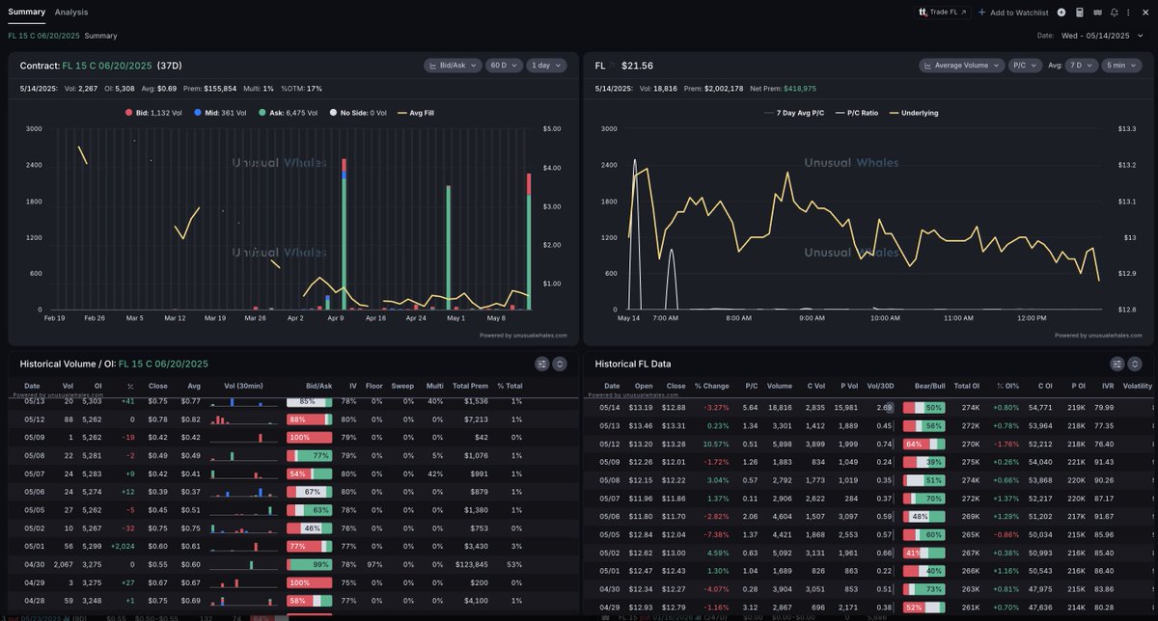
Task: Create an alert with the bell icon
Action: [x=1115, y=13]
